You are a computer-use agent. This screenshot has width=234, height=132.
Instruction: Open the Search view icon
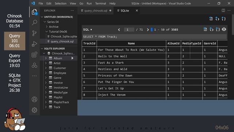tap(34, 23)
